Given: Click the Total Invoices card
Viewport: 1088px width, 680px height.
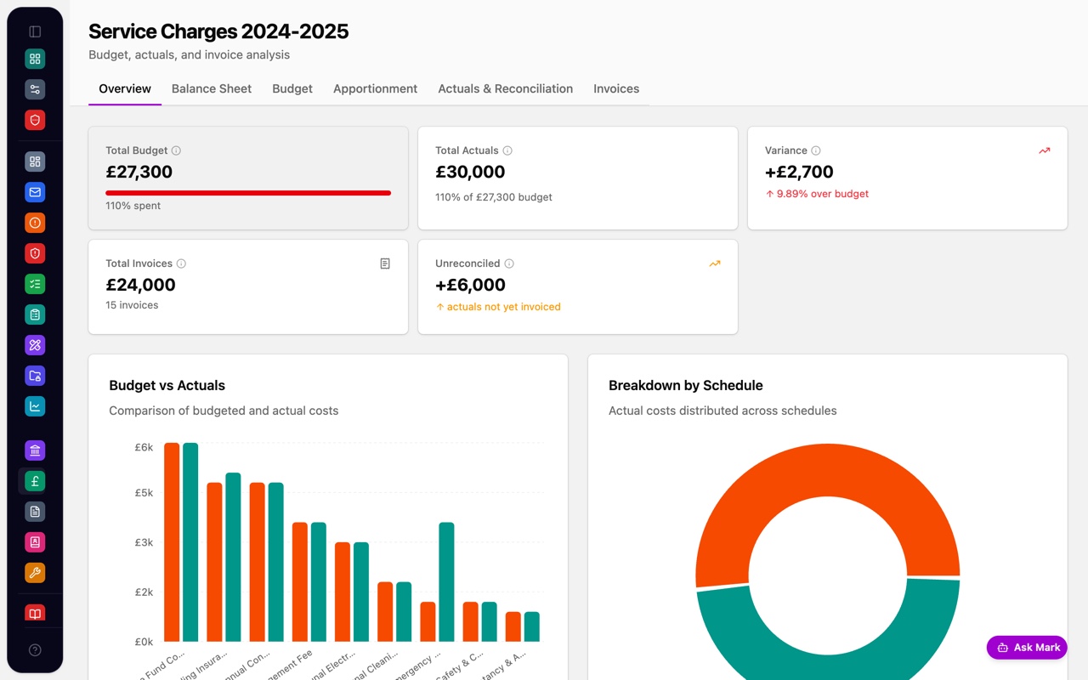Looking at the screenshot, I should pyautogui.click(x=248, y=287).
